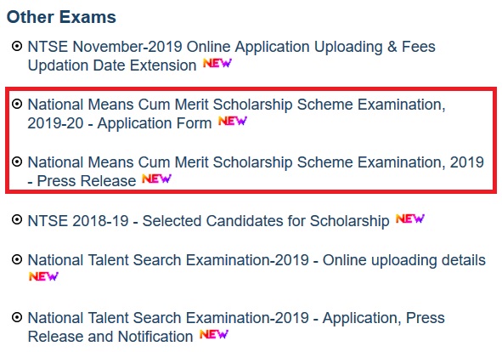Click the bullet before Online uploading details entry

(17, 259)
